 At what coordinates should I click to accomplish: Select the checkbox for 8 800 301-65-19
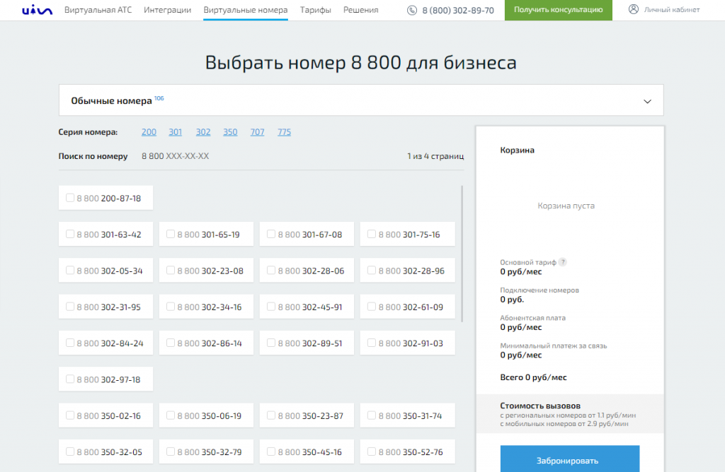pyautogui.click(x=171, y=234)
